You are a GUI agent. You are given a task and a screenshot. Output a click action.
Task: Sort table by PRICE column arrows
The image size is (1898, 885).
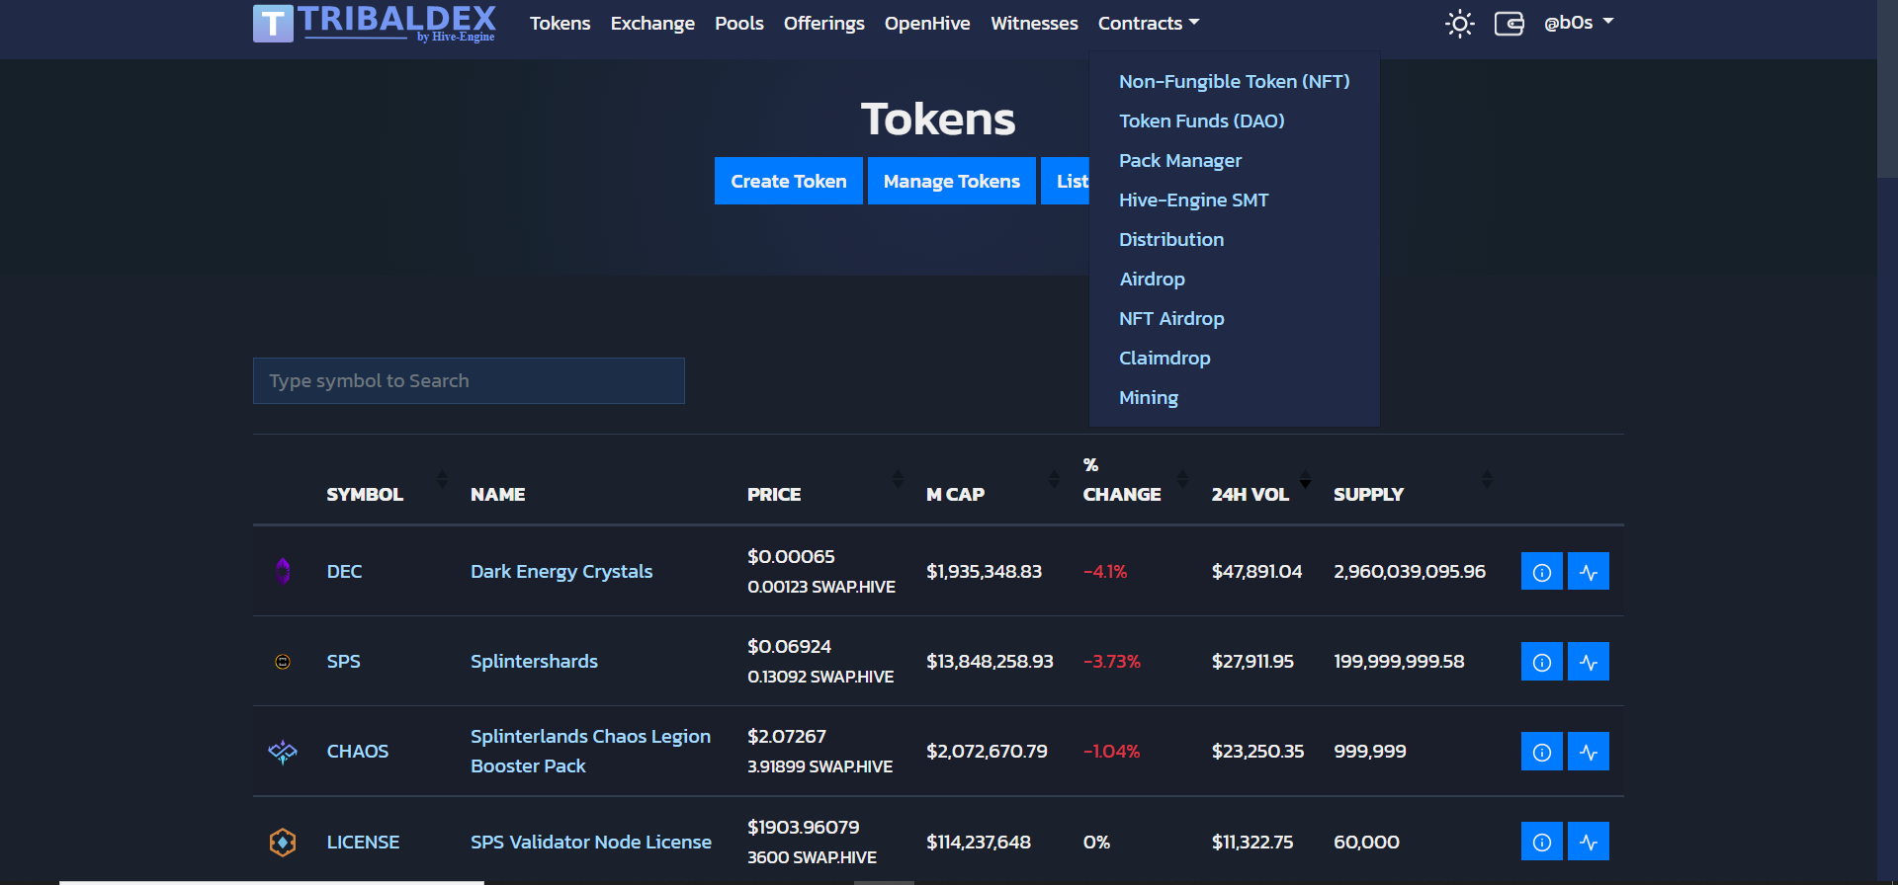898,479
